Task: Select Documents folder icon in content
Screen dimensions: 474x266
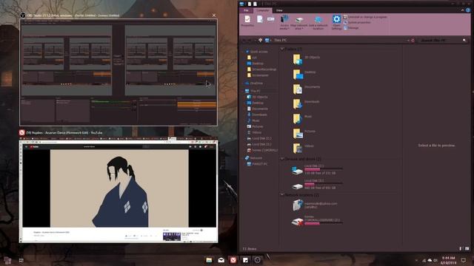Action: point(298,89)
